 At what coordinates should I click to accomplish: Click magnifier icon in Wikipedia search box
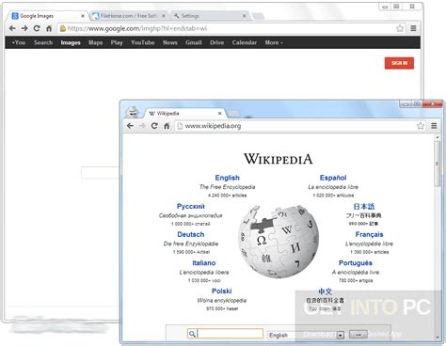192,334
